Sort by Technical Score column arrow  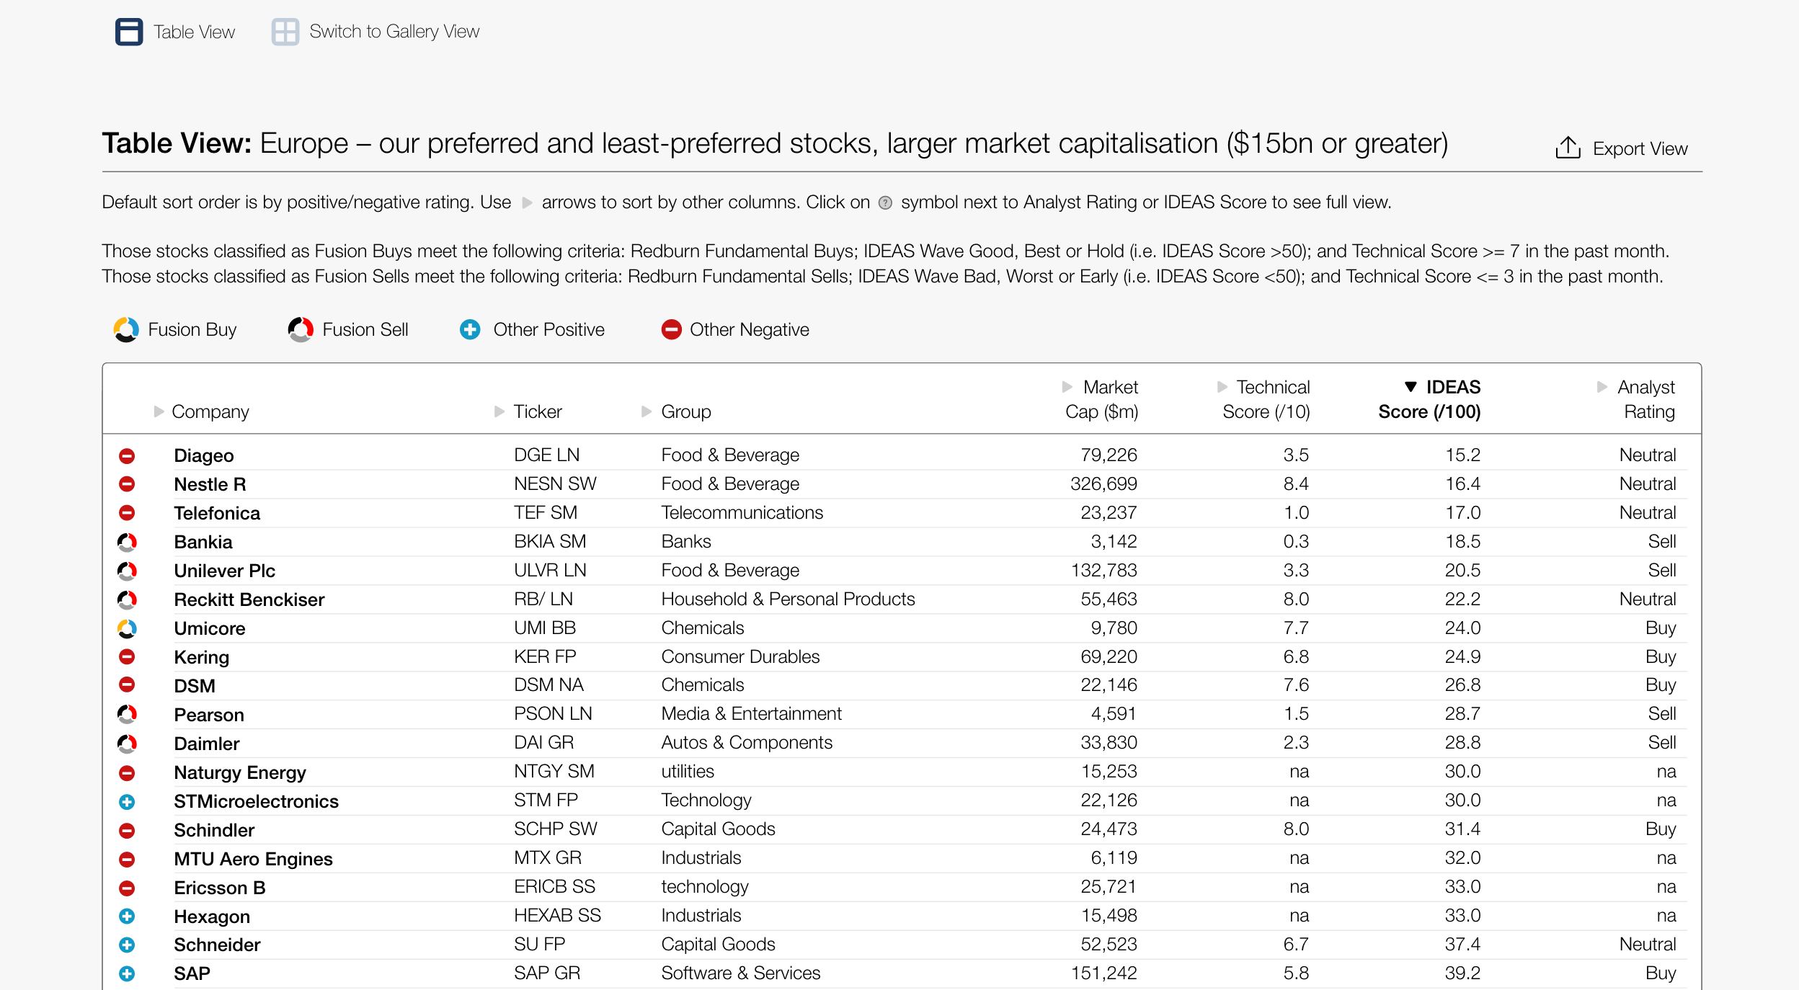click(1222, 387)
